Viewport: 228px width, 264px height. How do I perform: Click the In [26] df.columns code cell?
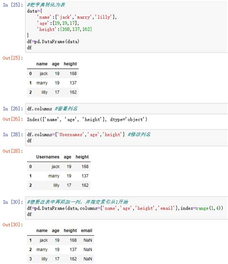(127, 109)
